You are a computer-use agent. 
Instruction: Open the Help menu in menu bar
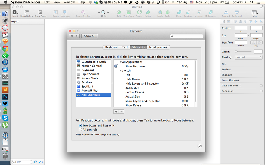82,2
